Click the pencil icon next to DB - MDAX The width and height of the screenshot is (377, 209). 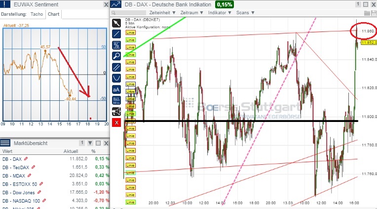click(29, 176)
